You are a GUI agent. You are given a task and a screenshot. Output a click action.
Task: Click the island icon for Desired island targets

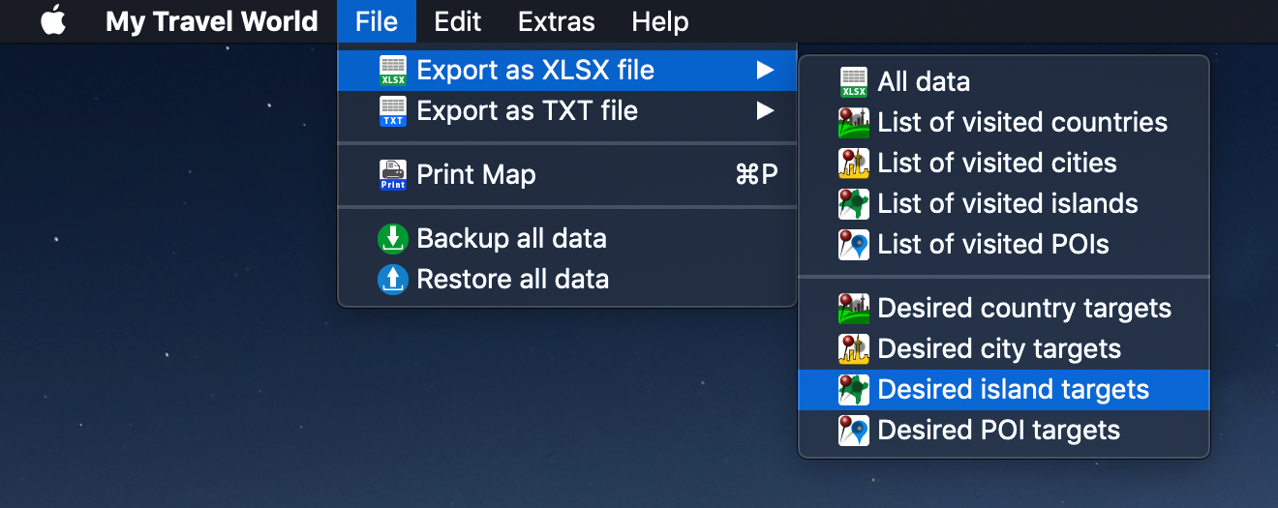[x=854, y=390]
